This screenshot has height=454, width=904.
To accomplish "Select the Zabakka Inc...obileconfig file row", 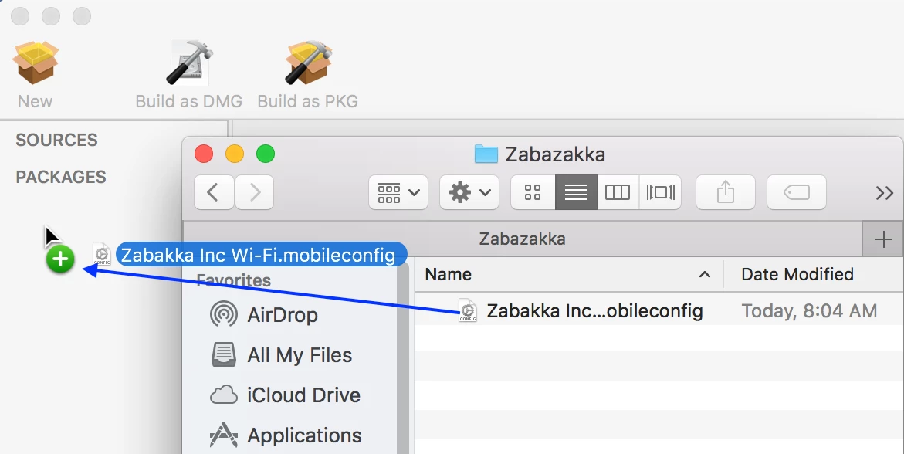I will [x=659, y=311].
